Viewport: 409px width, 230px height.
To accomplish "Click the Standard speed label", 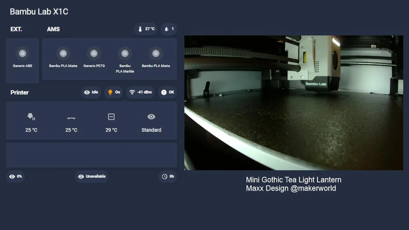I will pyautogui.click(x=151, y=130).
